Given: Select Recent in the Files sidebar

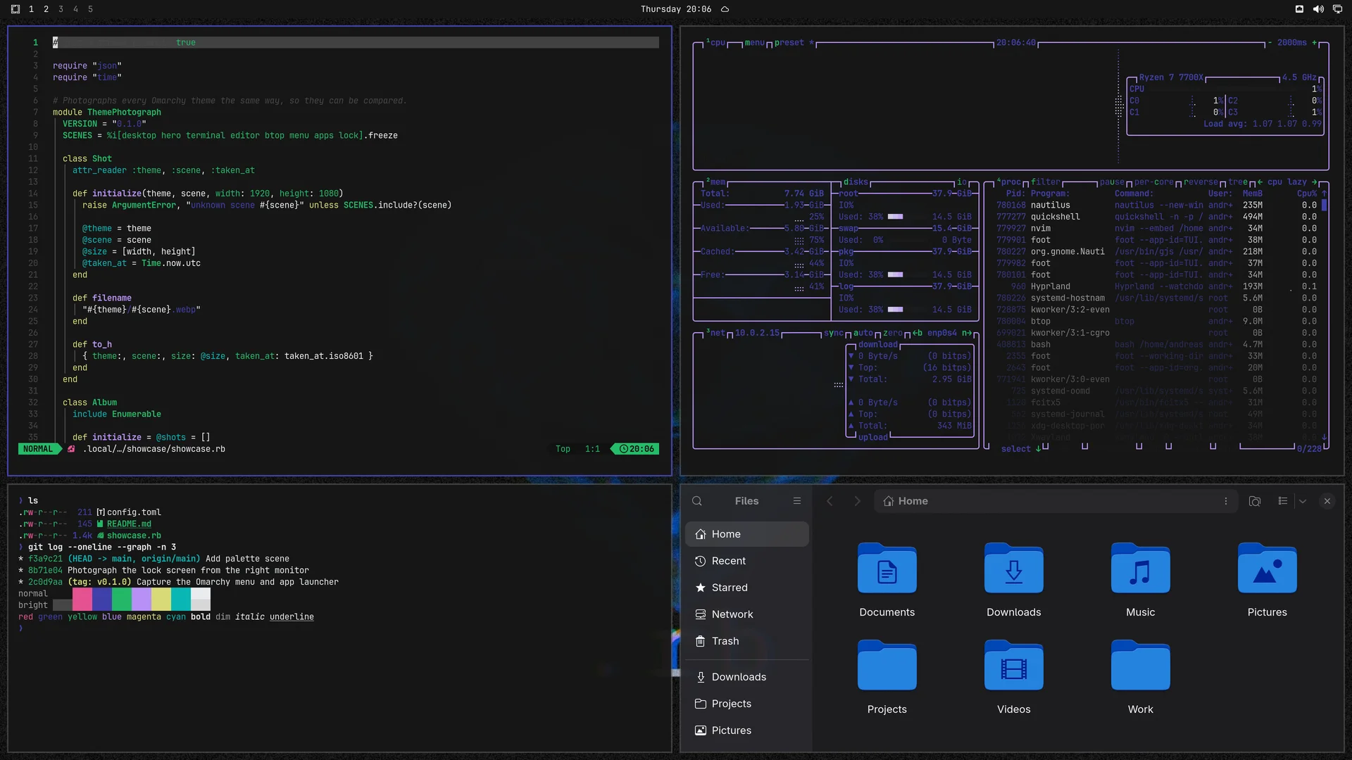Looking at the screenshot, I should tap(747, 561).
